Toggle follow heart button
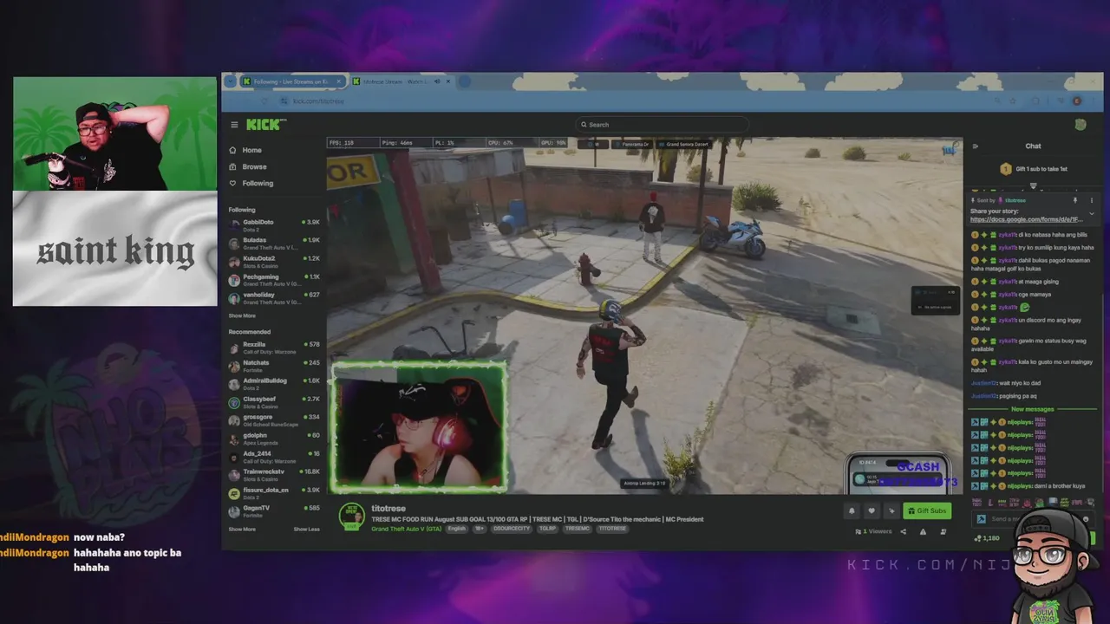This screenshot has height=624, width=1110. [x=872, y=510]
